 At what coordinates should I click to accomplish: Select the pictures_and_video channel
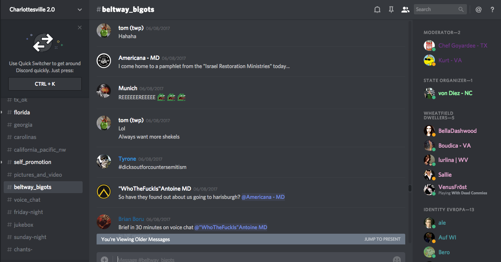pos(38,175)
